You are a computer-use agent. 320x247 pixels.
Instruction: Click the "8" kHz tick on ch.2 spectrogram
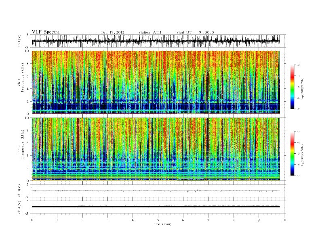coord(28,130)
